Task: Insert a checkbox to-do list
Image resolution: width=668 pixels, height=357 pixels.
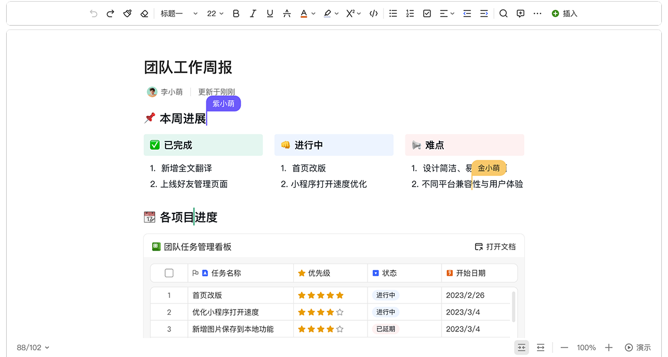Action: tap(427, 13)
